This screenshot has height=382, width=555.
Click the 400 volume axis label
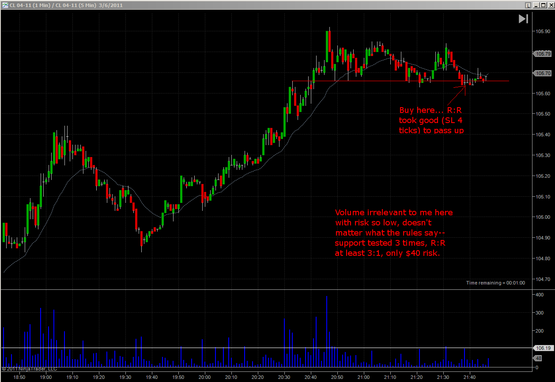[540, 294]
